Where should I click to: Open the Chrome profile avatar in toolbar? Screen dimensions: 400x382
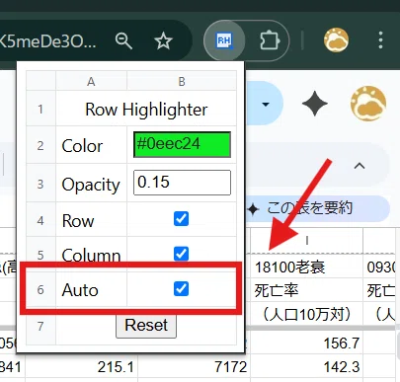coord(336,40)
